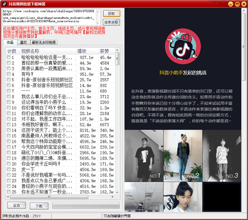Switch to the 喜欢 tab
248x220 pixels.
[x=24, y=43]
